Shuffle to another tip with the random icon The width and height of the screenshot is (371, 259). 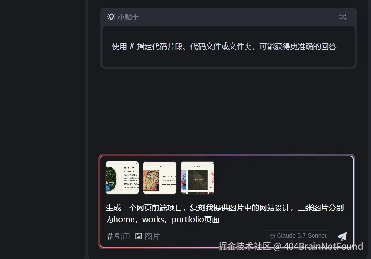coord(343,17)
